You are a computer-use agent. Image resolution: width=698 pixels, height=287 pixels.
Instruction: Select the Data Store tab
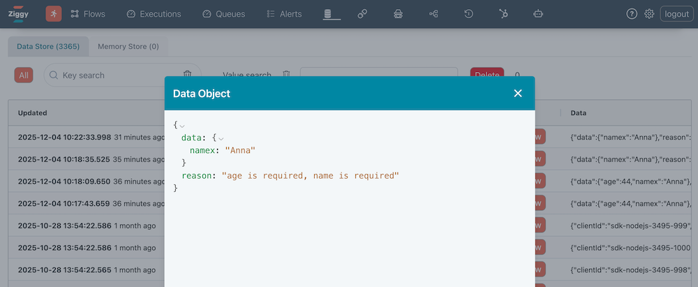point(48,47)
